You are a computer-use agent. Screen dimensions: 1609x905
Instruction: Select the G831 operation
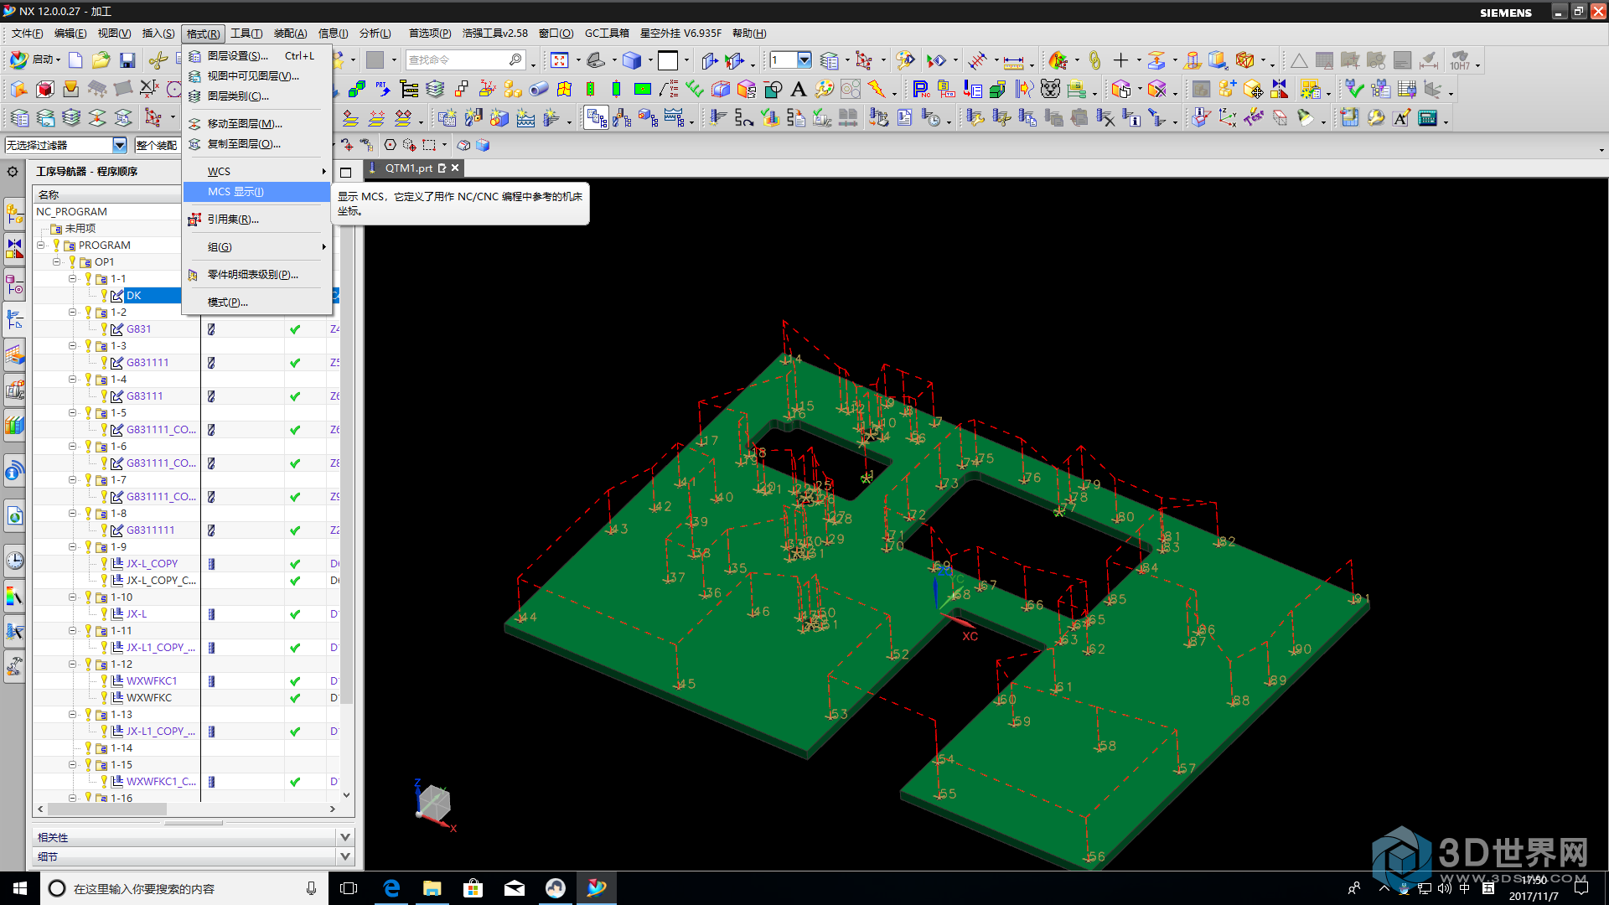(x=138, y=328)
